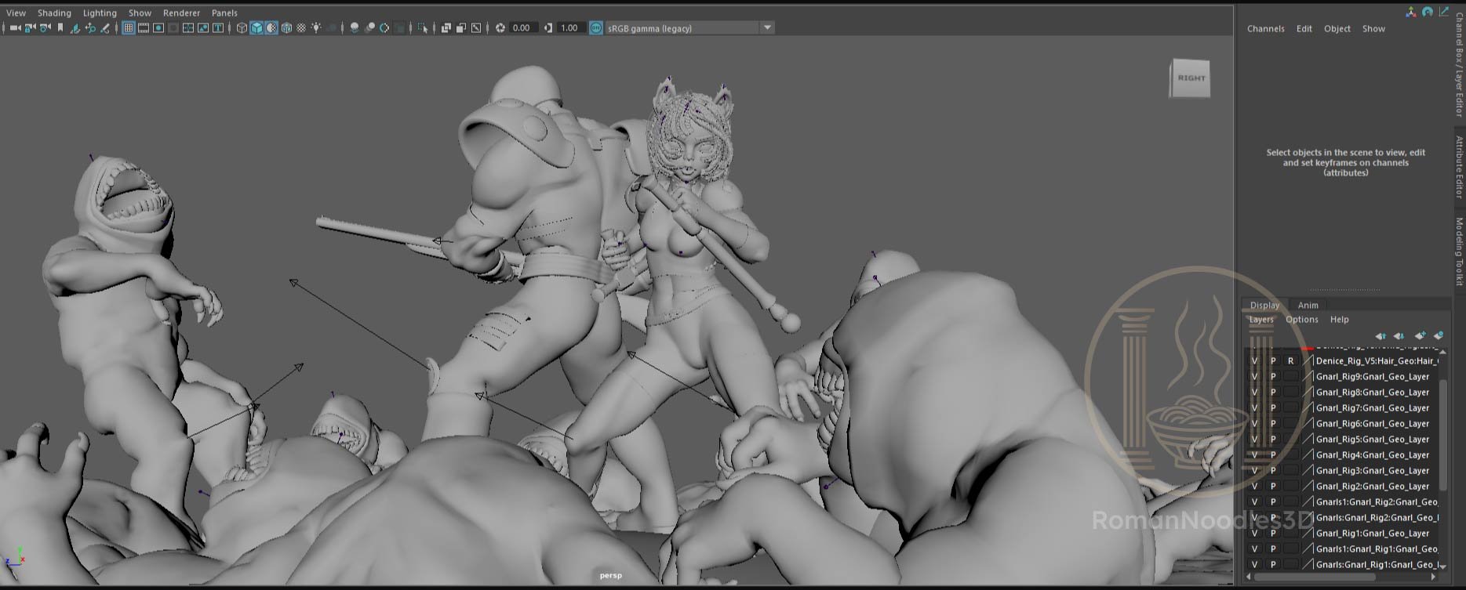Toggle Use Default Material icon
This screenshot has height=590, width=1466.
tap(271, 27)
